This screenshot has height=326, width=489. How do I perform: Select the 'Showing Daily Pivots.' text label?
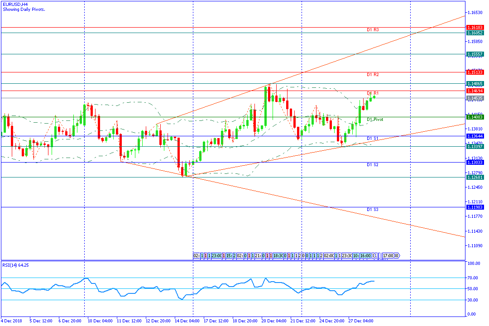click(24, 9)
